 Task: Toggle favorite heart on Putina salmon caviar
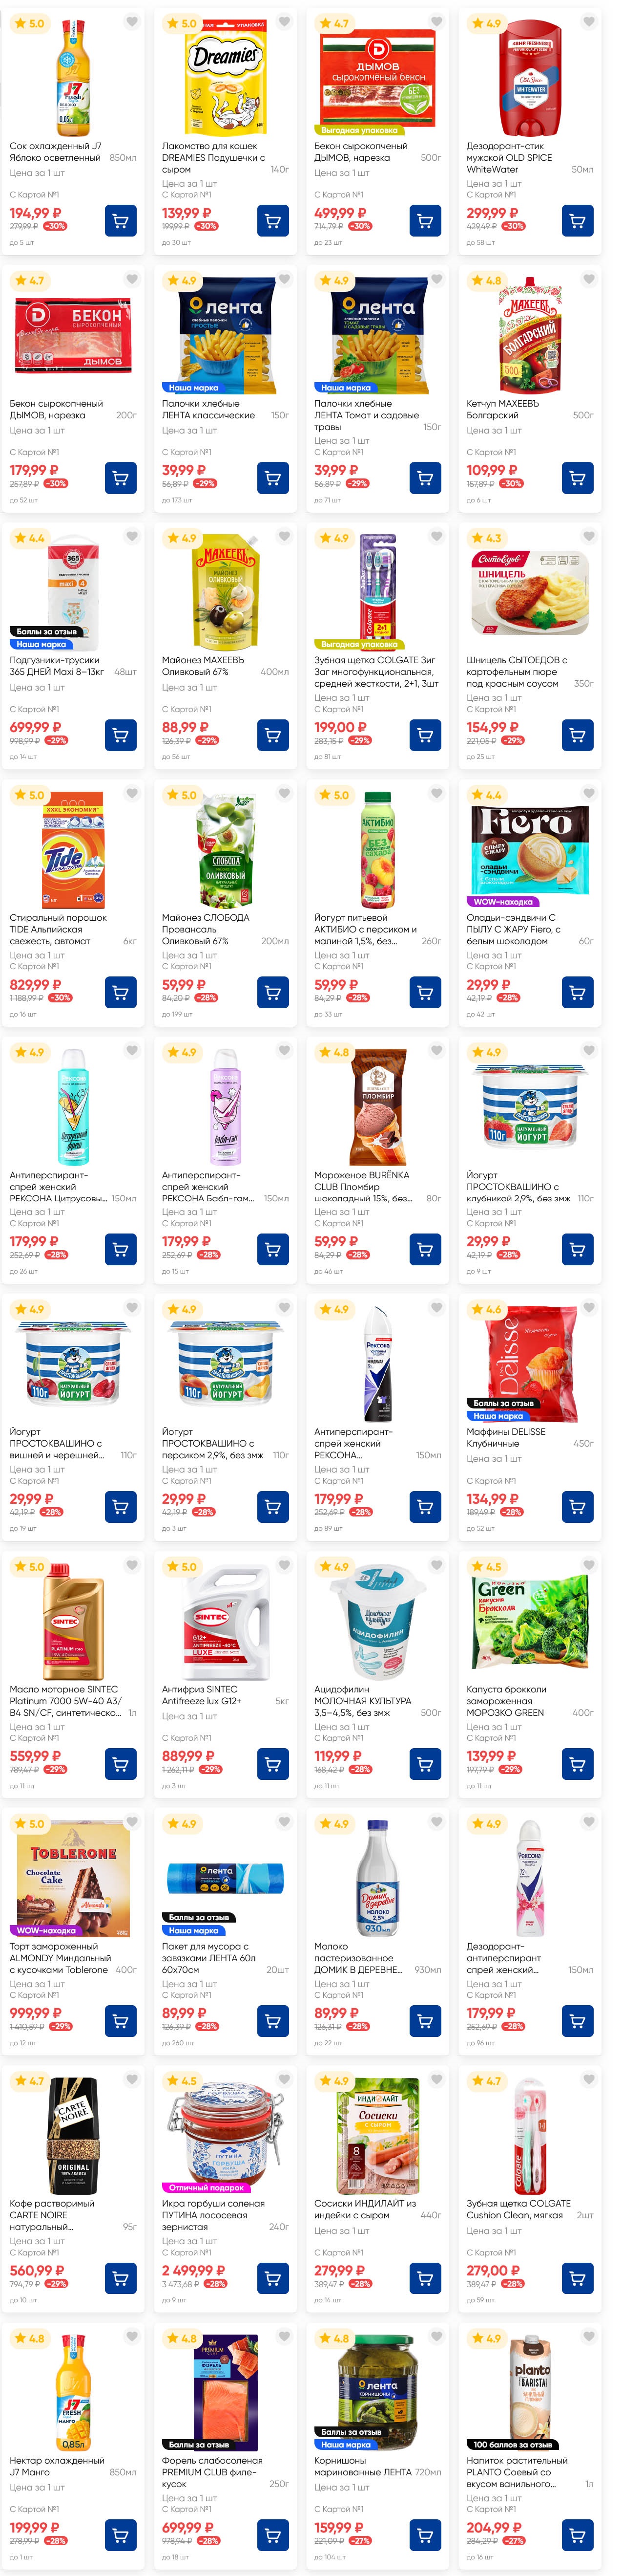point(285,2080)
